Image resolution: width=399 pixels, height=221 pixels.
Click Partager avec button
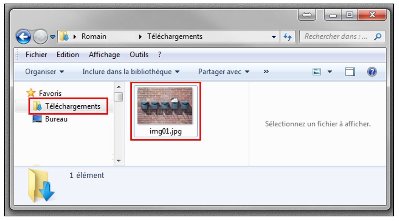coord(224,72)
